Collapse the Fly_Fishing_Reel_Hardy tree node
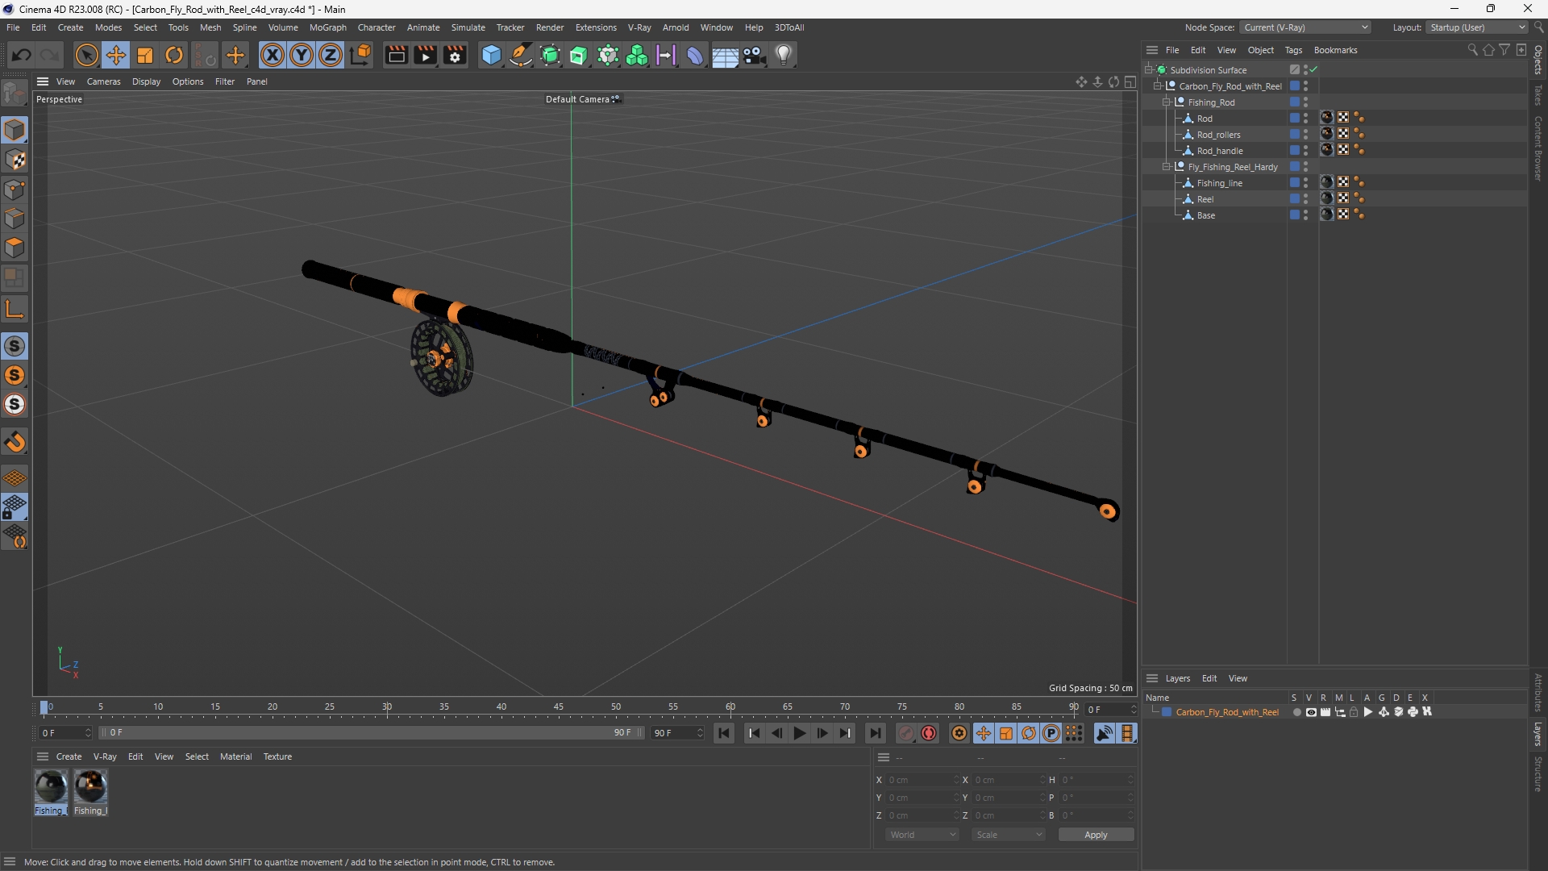 (x=1167, y=167)
